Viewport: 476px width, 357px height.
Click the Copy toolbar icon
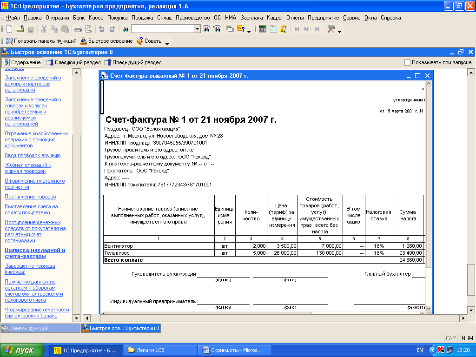click(x=54, y=29)
